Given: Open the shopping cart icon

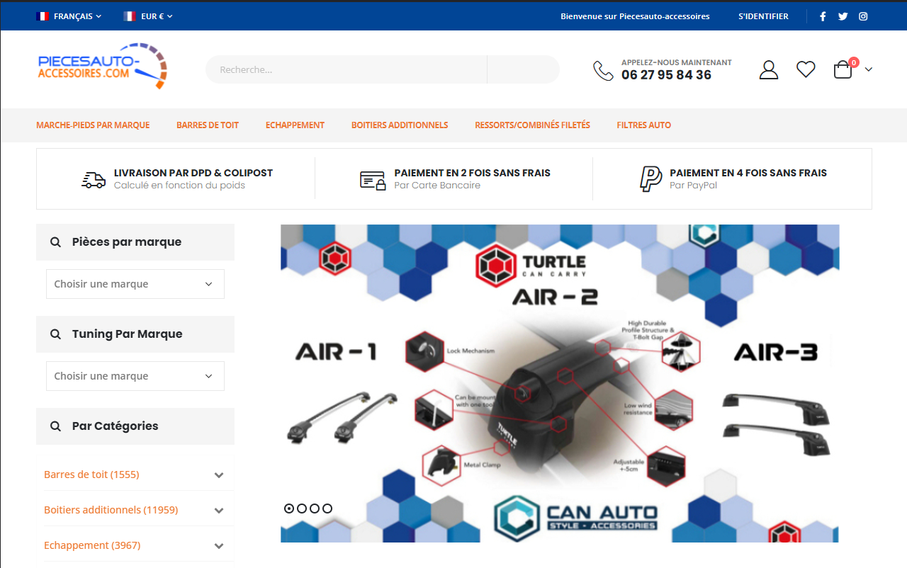Looking at the screenshot, I should (843, 69).
